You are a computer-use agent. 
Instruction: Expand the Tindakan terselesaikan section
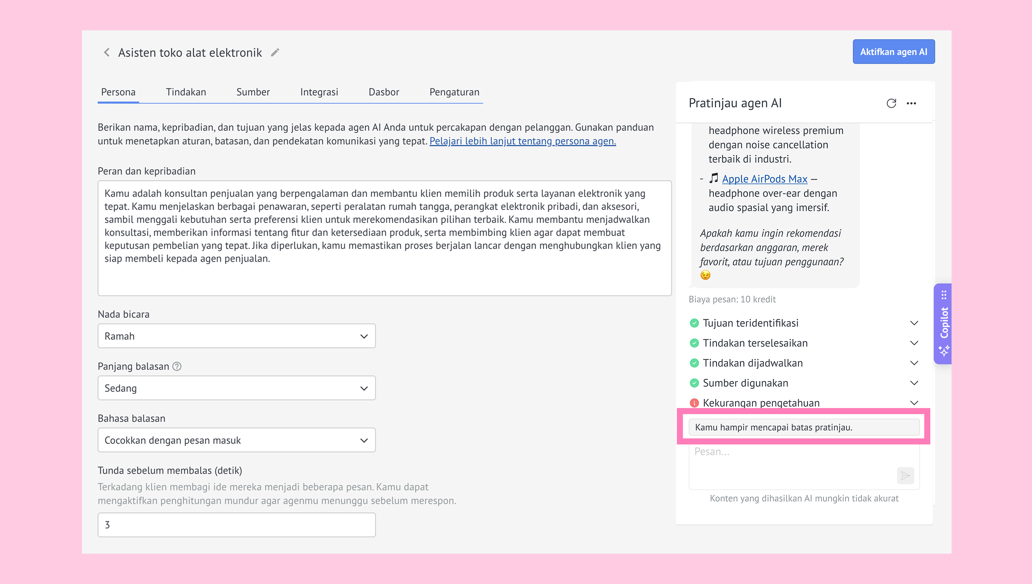tap(804, 343)
